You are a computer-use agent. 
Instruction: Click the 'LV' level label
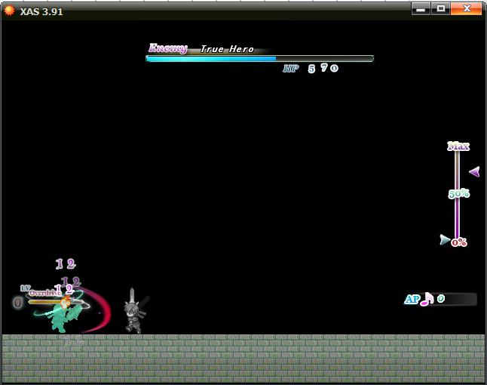[x=25, y=288]
